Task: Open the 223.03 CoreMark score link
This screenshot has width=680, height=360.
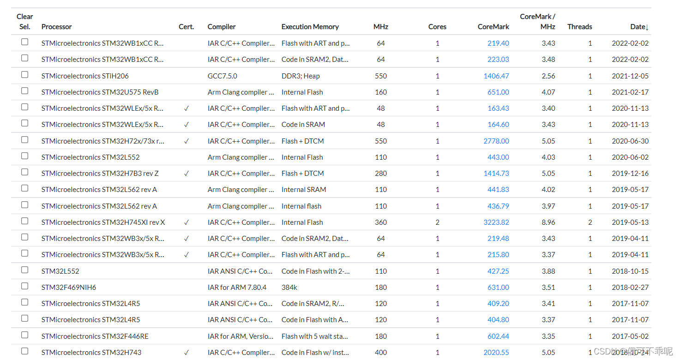Action: [x=498, y=60]
